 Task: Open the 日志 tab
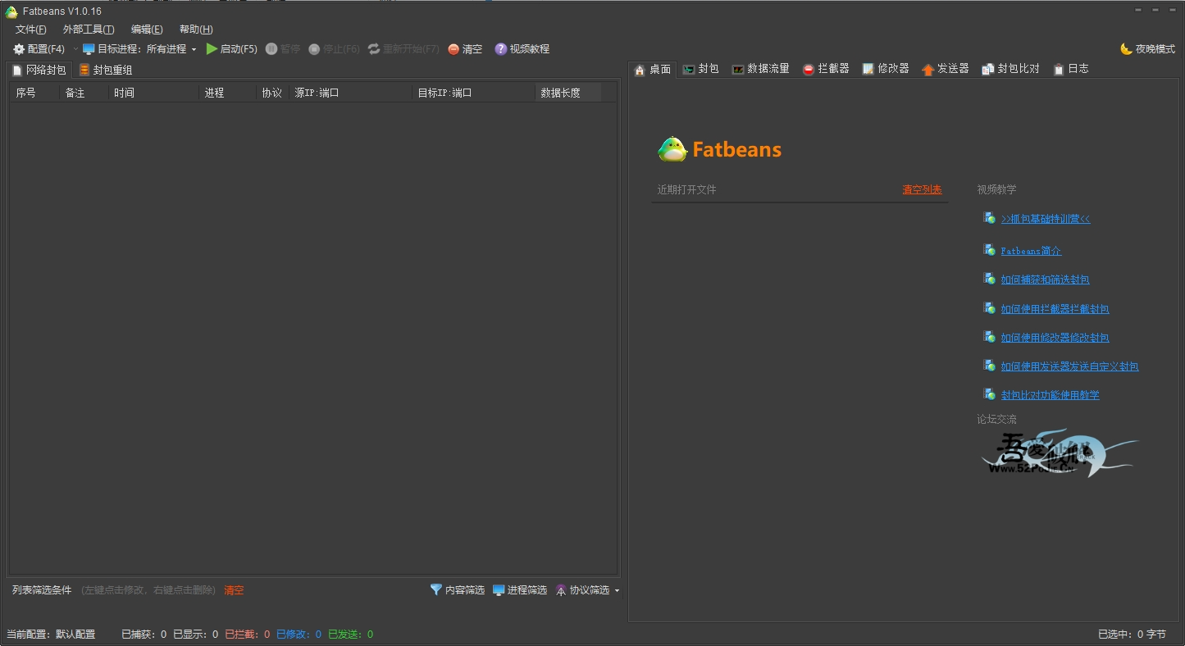(1071, 69)
